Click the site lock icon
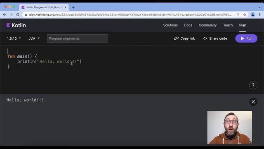264x149 pixels. tap(26, 15)
